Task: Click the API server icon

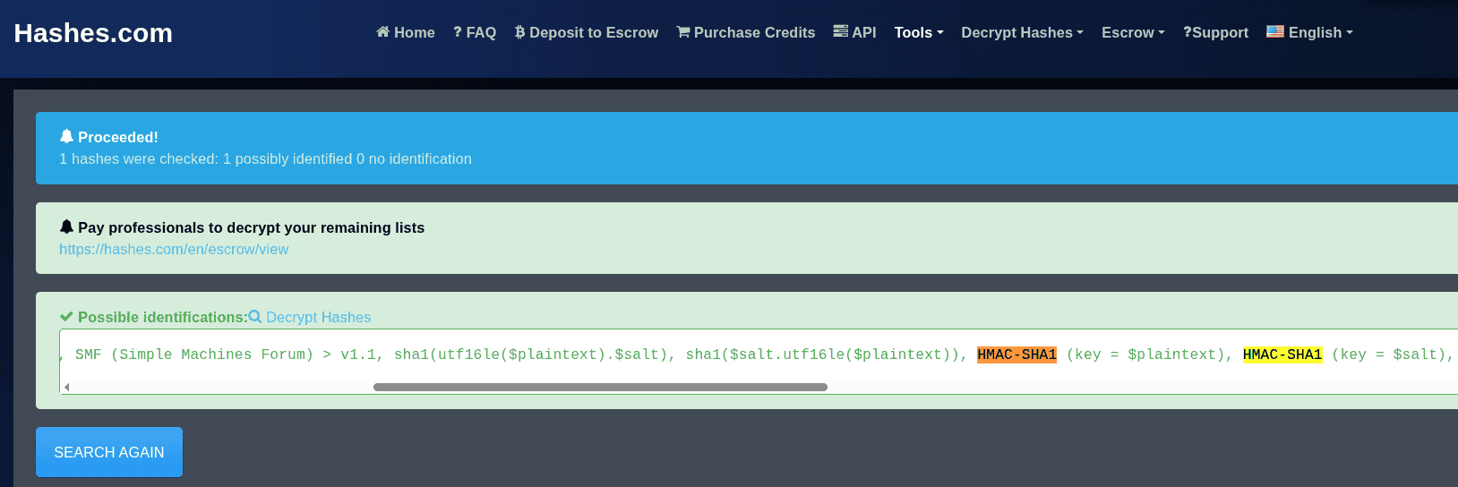Action: (x=840, y=31)
